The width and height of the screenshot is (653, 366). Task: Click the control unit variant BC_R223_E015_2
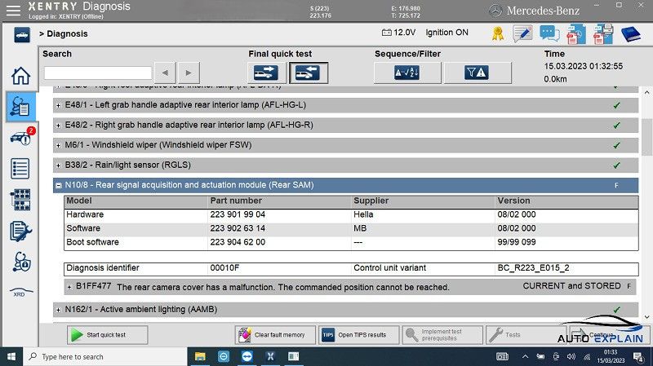[533, 268]
